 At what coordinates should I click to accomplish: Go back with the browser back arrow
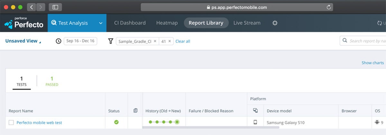coord(32,7)
